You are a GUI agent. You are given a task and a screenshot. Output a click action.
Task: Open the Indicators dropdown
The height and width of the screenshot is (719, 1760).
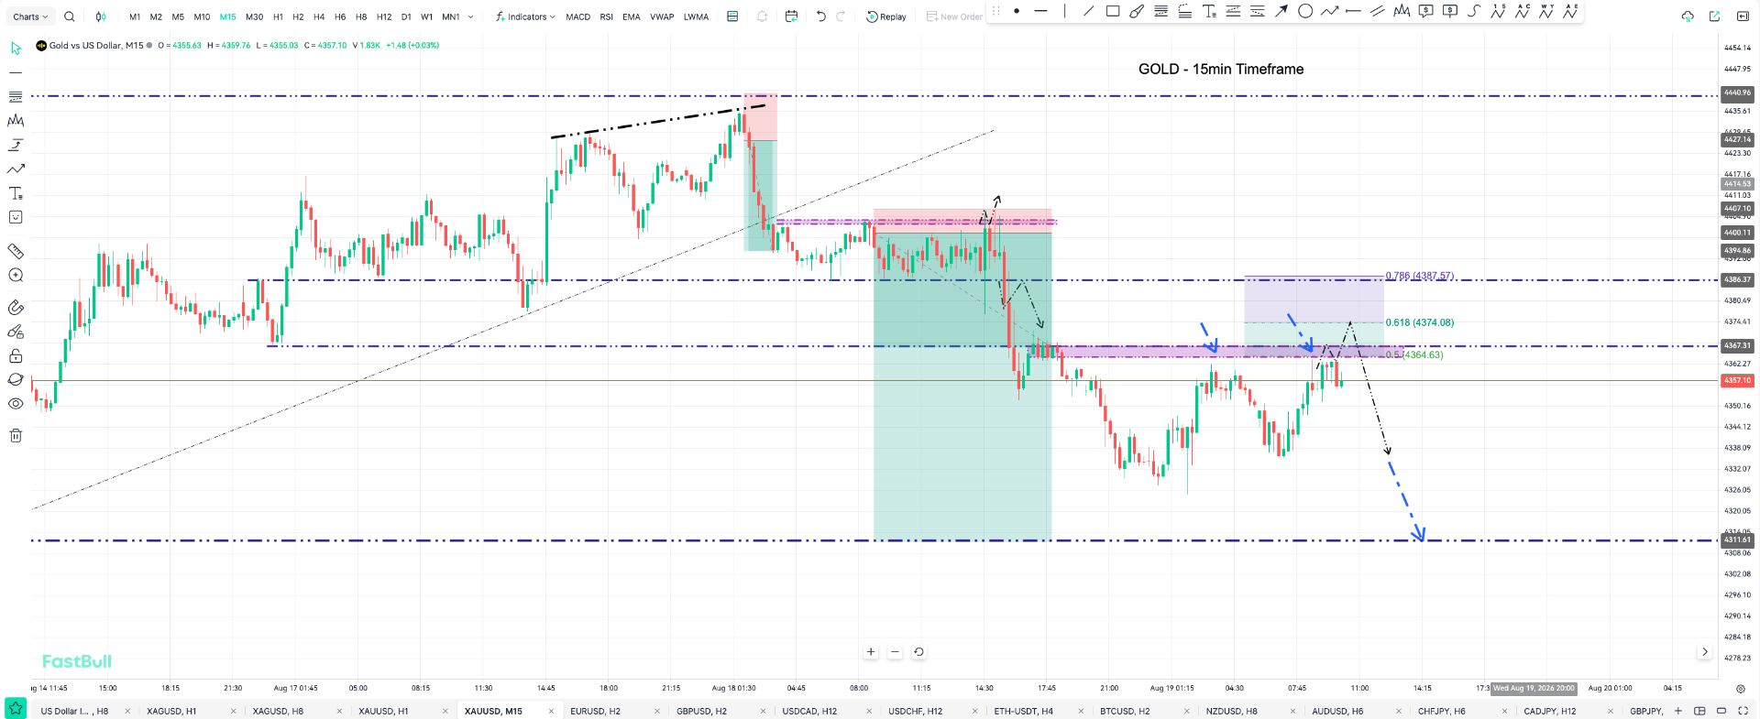pyautogui.click(x=525, y=16)
